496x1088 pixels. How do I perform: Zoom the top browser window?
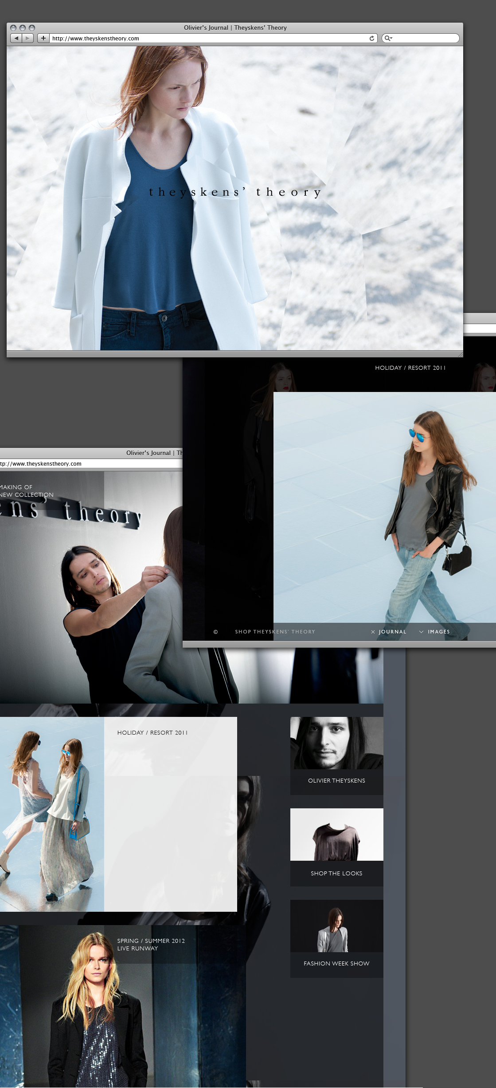click(32, 28)
